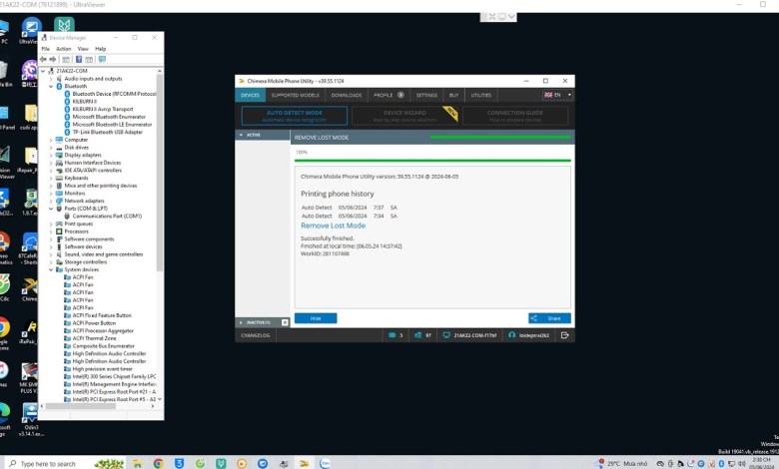Select the Device Wizard mode

point(404,116)
